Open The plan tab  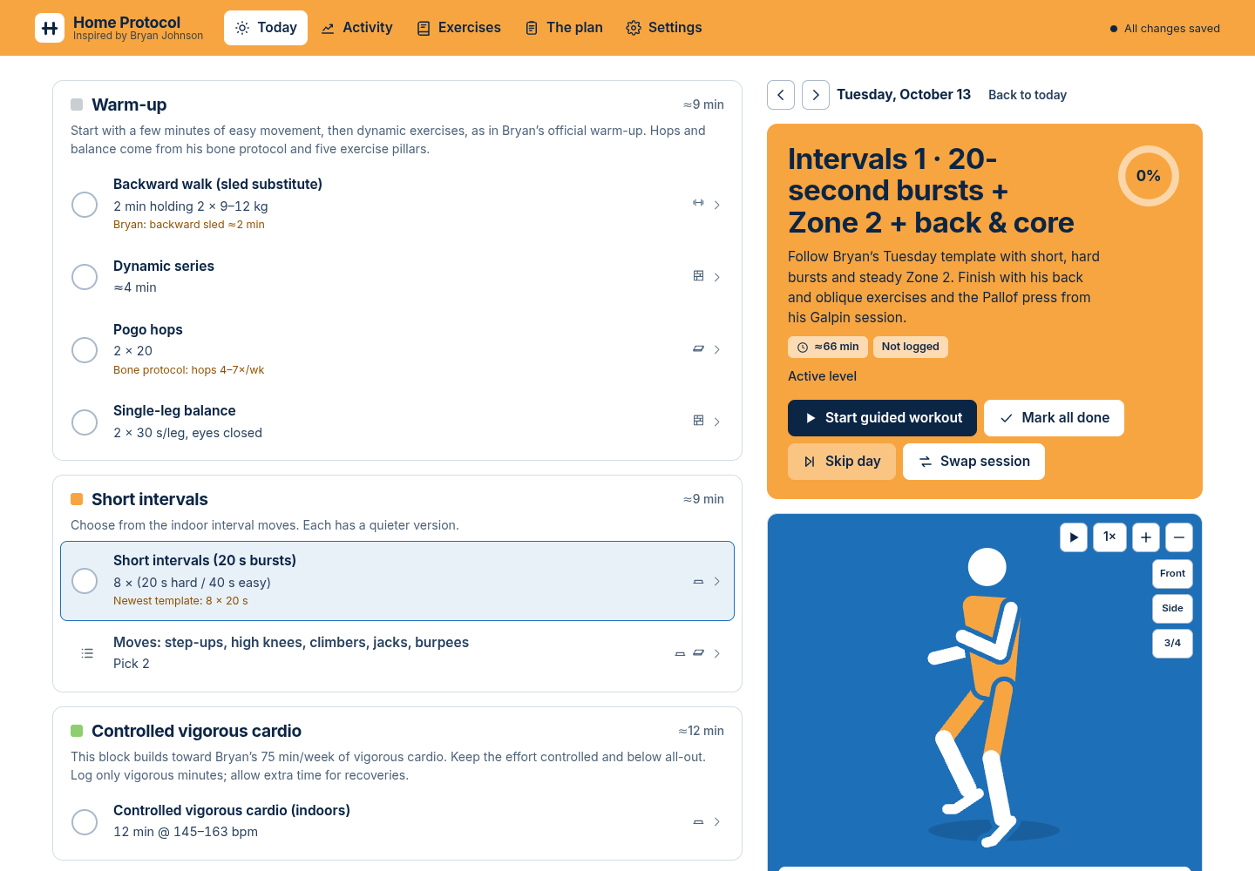pyautogui.click(x=565, y=28)
